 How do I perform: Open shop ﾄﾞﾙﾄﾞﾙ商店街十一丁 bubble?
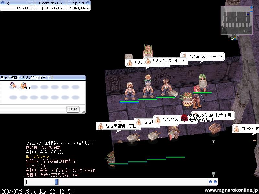(x=202, y=57)
